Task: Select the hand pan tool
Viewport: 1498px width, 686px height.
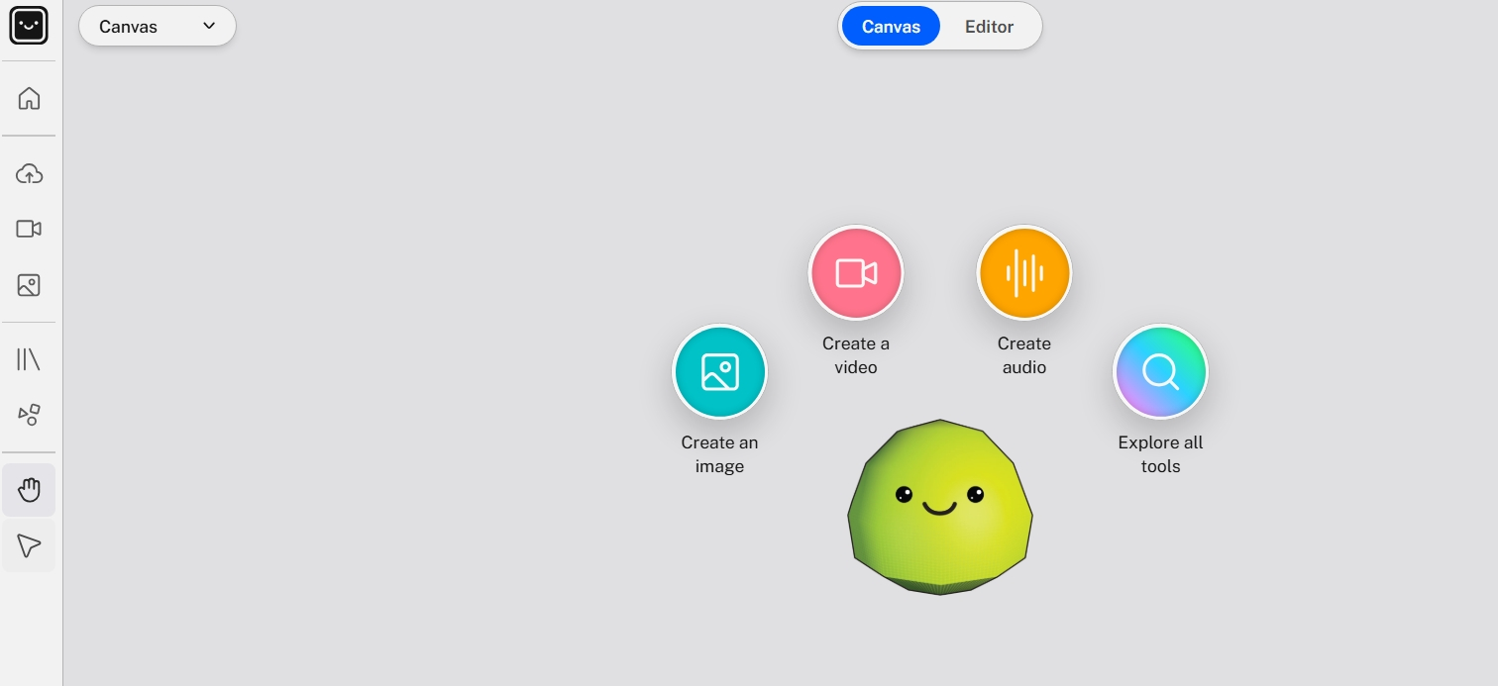Action: click(x=29, y=490)
